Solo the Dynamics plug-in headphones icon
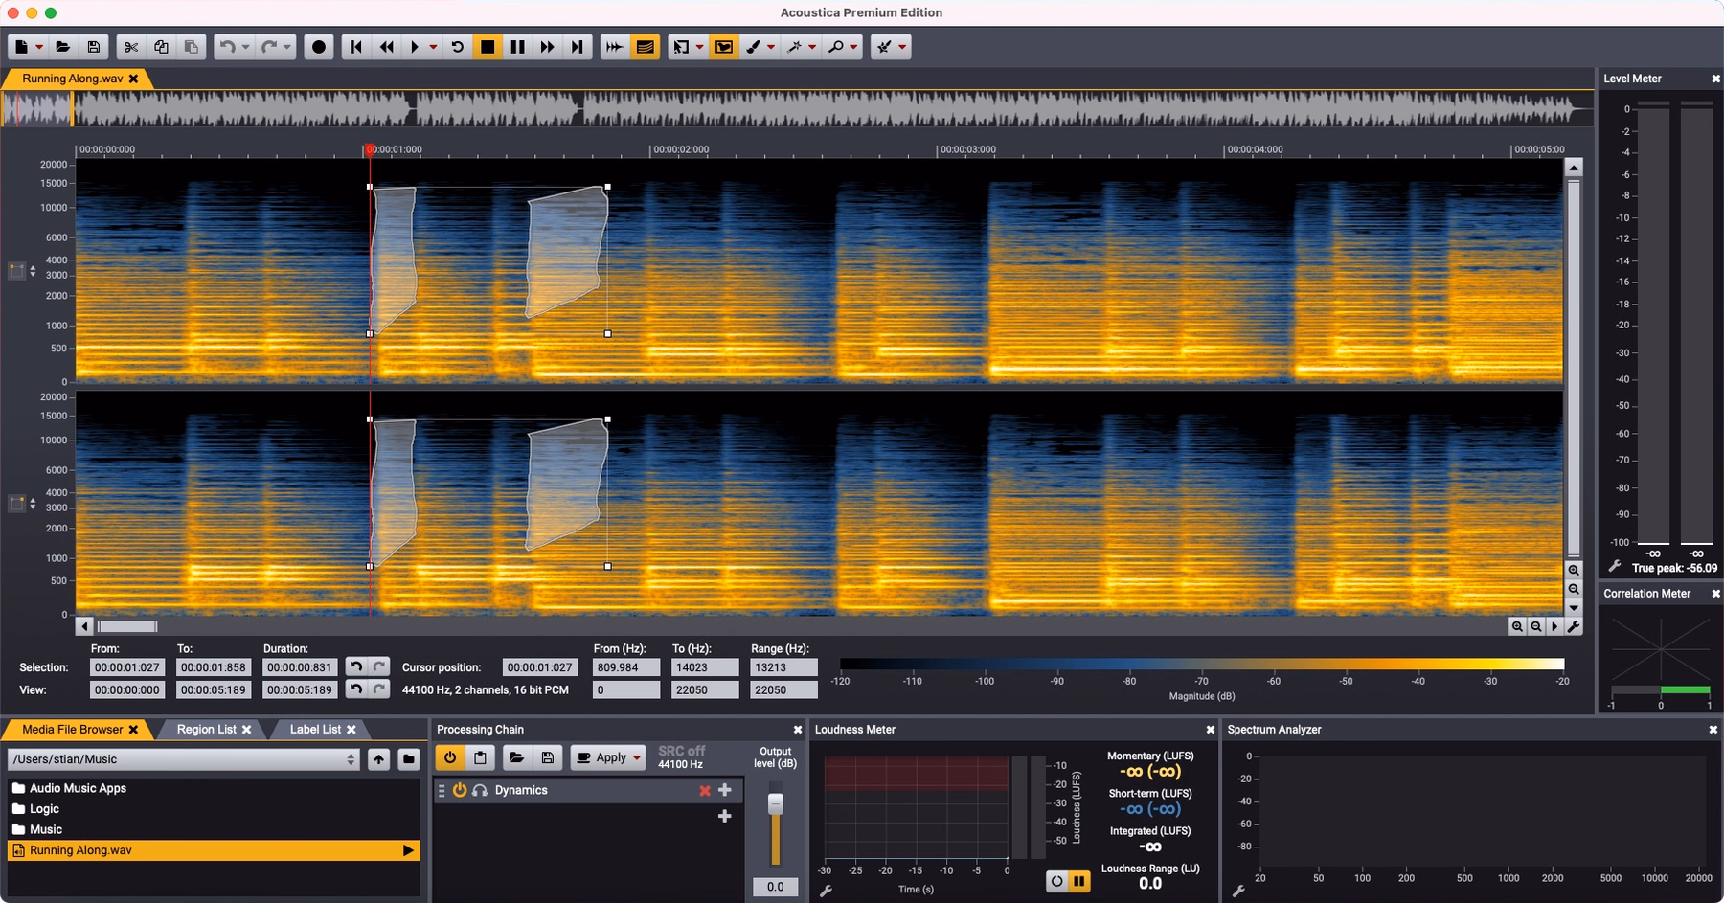This screenshot has height=903, width=1724. 480,790
